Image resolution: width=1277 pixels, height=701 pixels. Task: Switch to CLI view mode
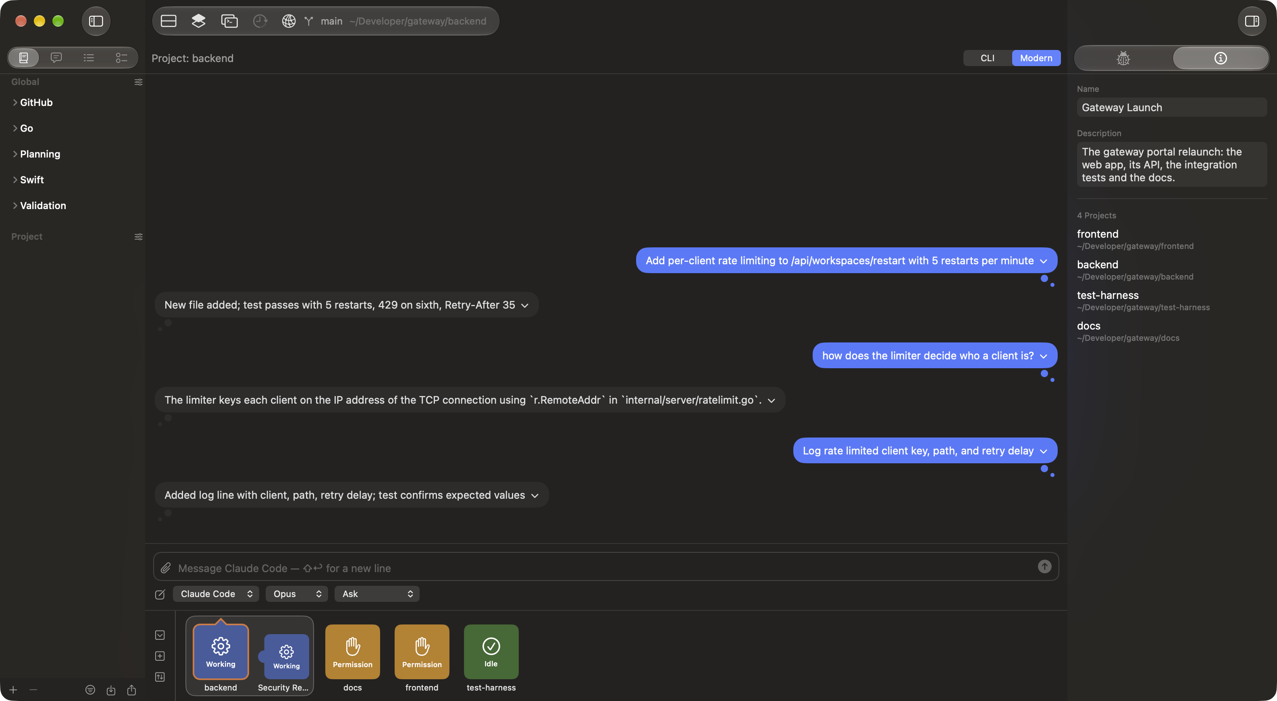coord(987,58)
